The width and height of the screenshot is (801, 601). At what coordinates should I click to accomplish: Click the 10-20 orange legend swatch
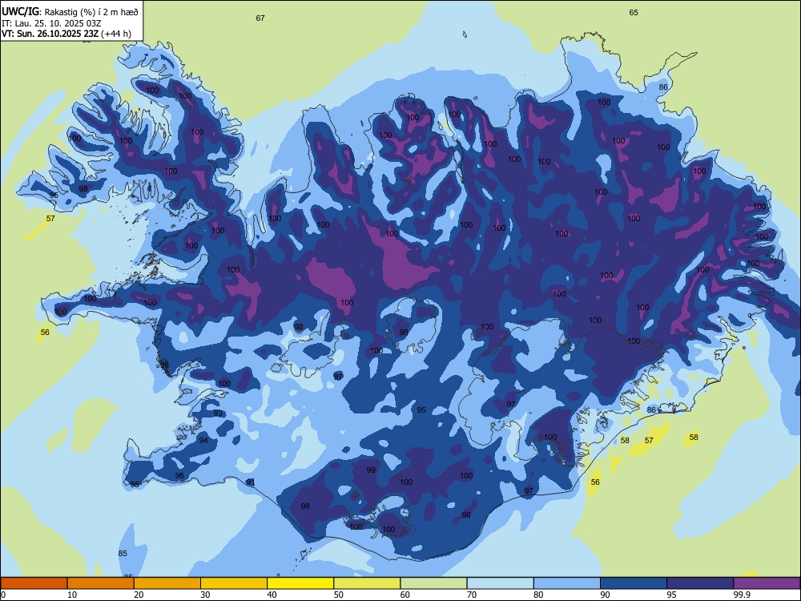pos(101,583)
